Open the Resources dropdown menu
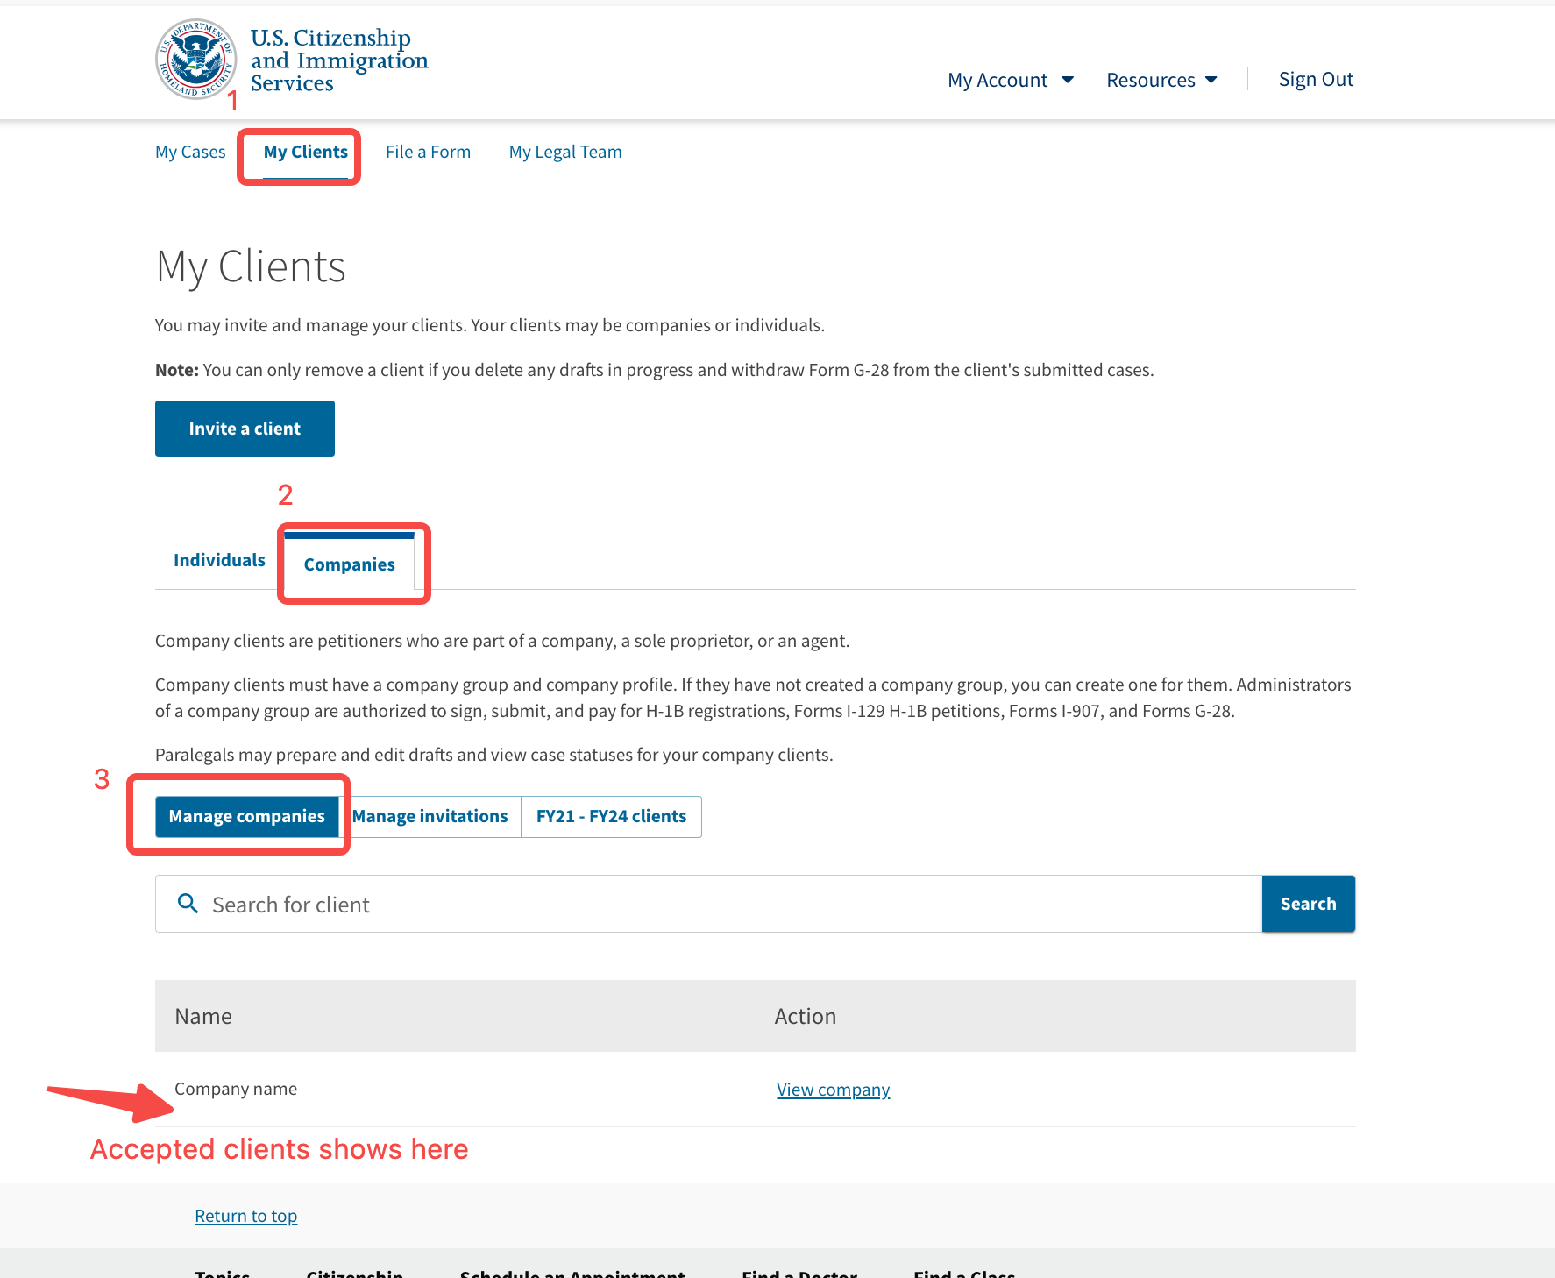 point(1161,80)
